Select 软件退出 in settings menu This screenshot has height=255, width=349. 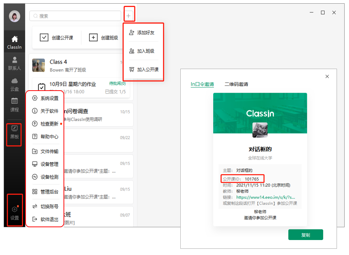point(45,219)
